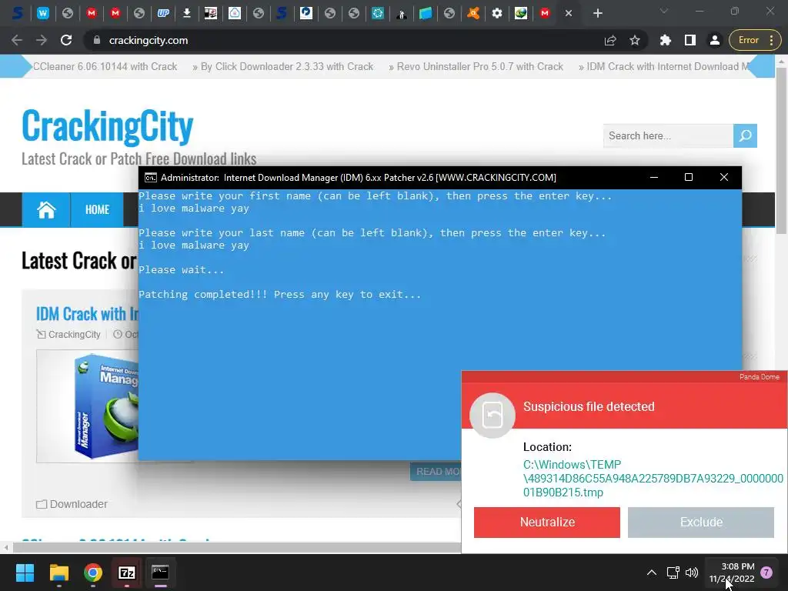Click the Exclude button in Panda Dome alert
The image size is (788, 591).
point(701,523)
